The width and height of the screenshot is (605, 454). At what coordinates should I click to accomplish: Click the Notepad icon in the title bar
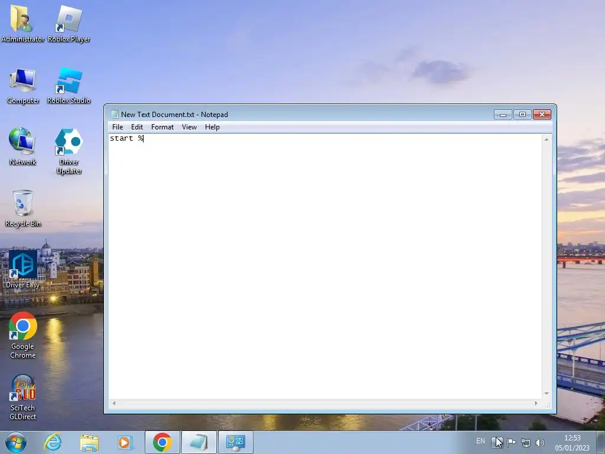(x=114, y=114)
